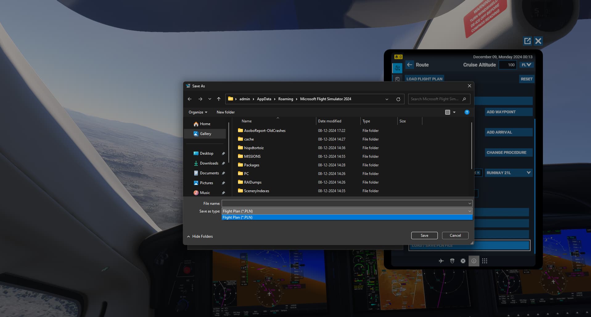Open EFB settings via the gear icon
591x317 pixels.
tap(463, 261)
